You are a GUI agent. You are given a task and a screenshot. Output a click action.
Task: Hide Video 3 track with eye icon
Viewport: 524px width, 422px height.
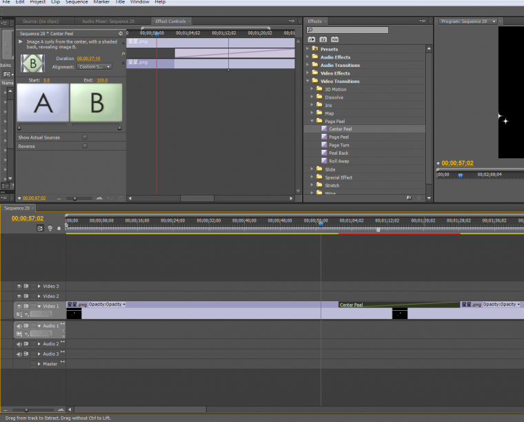coord(19,286)
